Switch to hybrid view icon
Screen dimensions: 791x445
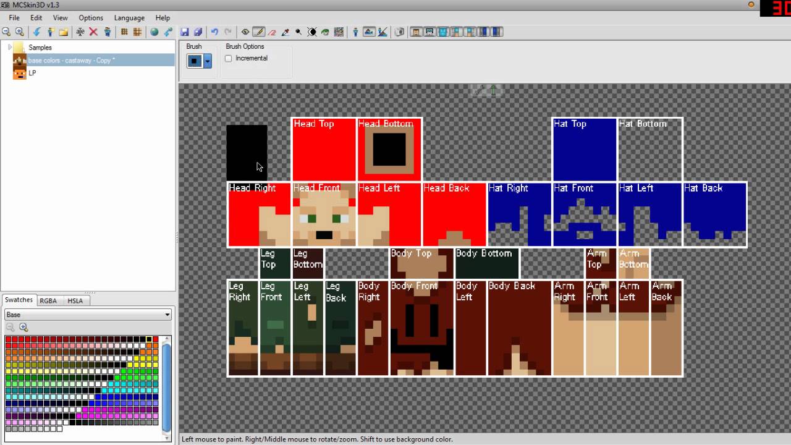(383, 32)
